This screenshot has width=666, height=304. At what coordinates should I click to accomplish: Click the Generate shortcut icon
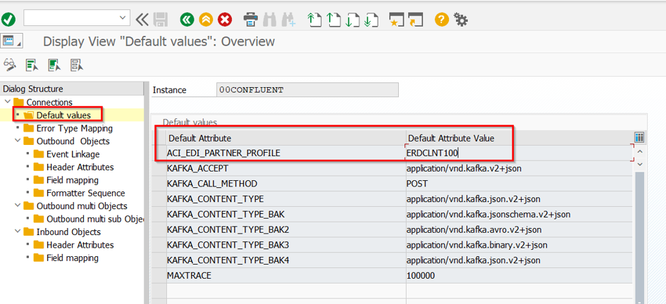416,20
